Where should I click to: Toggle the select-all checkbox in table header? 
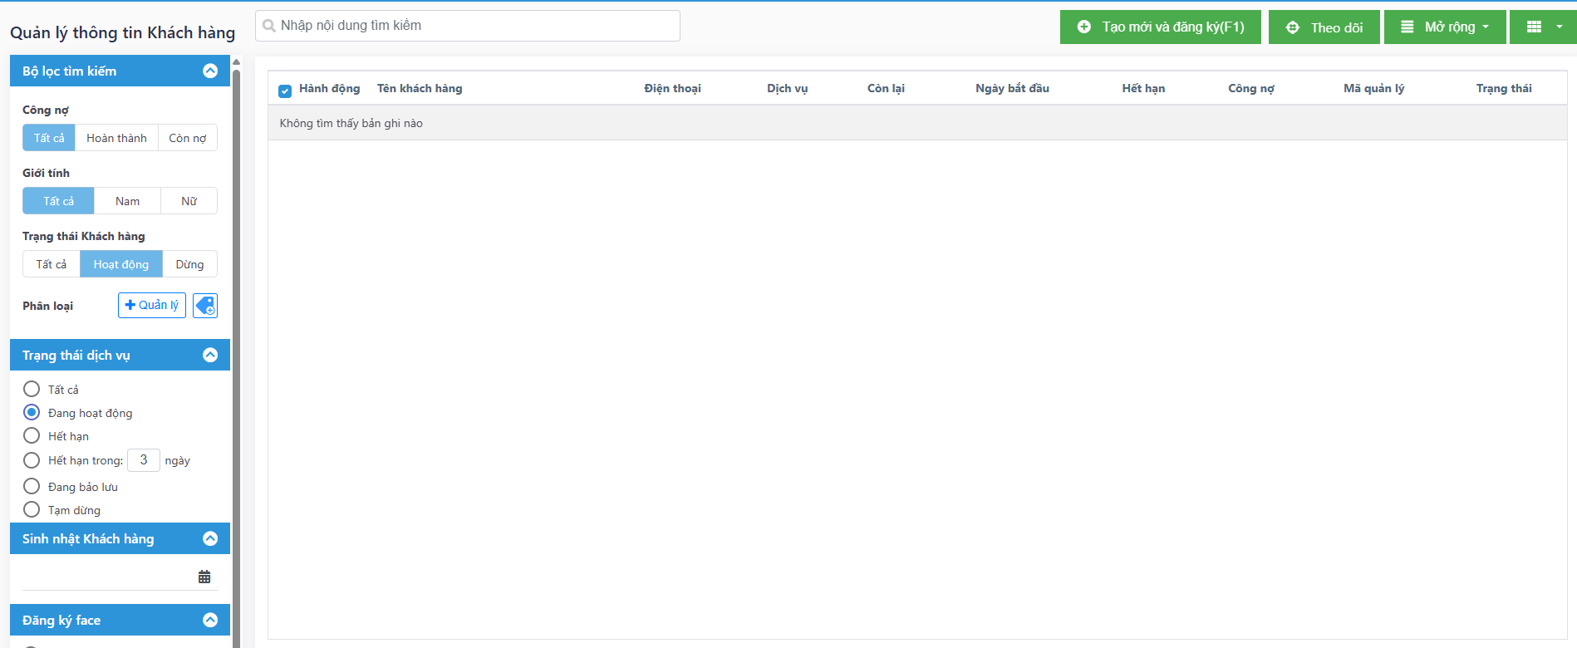285,91
